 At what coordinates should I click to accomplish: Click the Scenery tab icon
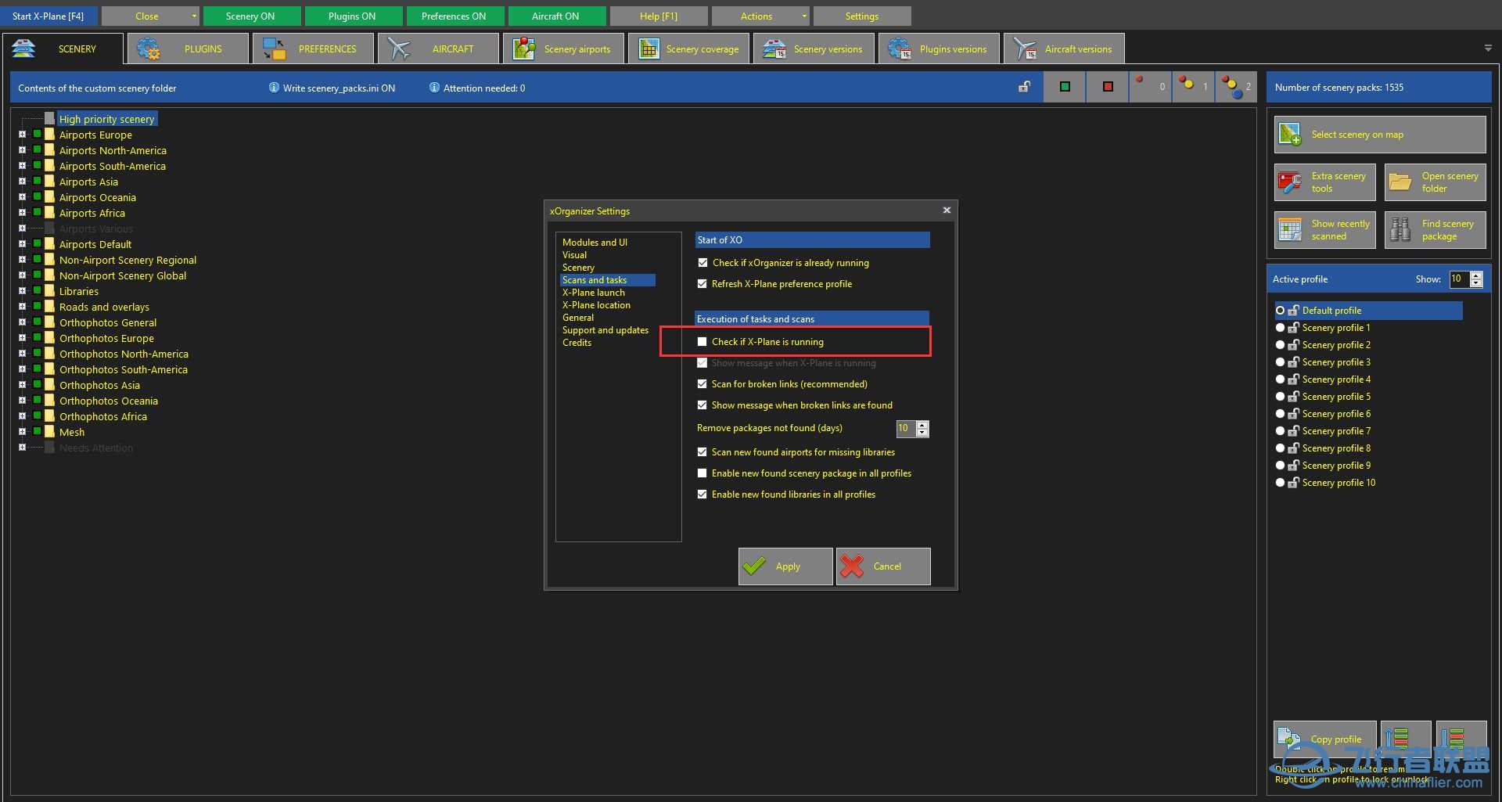tap(23, 49)
